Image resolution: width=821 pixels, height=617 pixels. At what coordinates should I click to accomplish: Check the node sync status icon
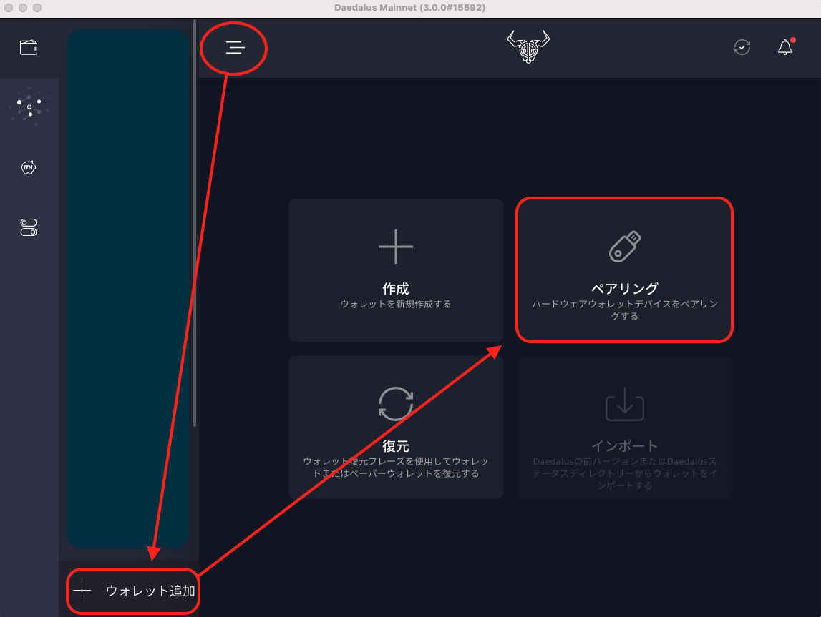tap(742, 48)
